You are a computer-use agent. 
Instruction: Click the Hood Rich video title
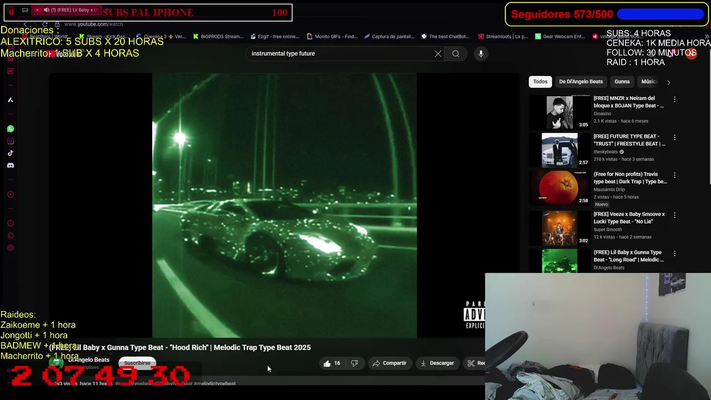[181, 348]
